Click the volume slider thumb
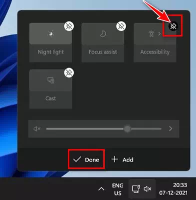This screenshot has width=196, height=200. (x=127, y=128)
